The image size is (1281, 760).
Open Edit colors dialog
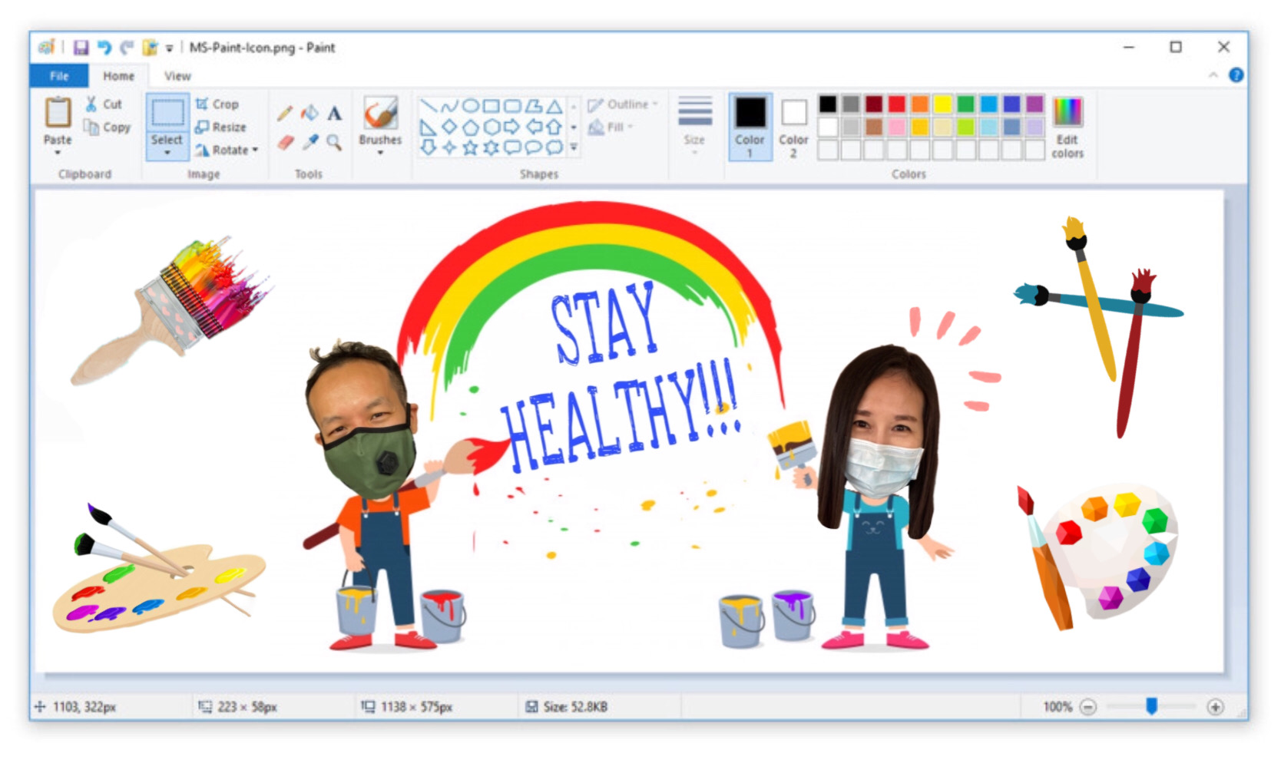1067,128
